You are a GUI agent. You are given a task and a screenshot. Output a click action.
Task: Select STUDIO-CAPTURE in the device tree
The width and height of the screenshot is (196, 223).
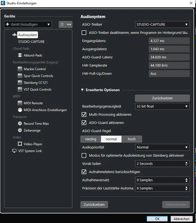tap(31, 42)
